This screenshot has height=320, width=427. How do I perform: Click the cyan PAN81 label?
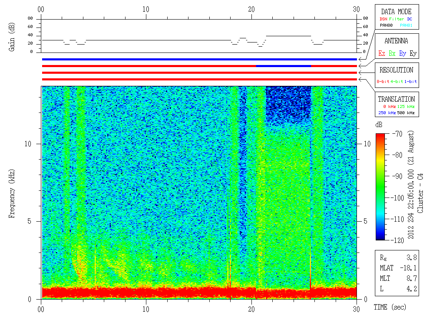tap(406, 25)
